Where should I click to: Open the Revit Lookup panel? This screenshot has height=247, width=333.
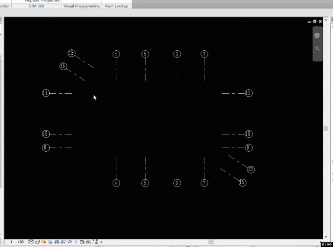(x=116, y=6)
